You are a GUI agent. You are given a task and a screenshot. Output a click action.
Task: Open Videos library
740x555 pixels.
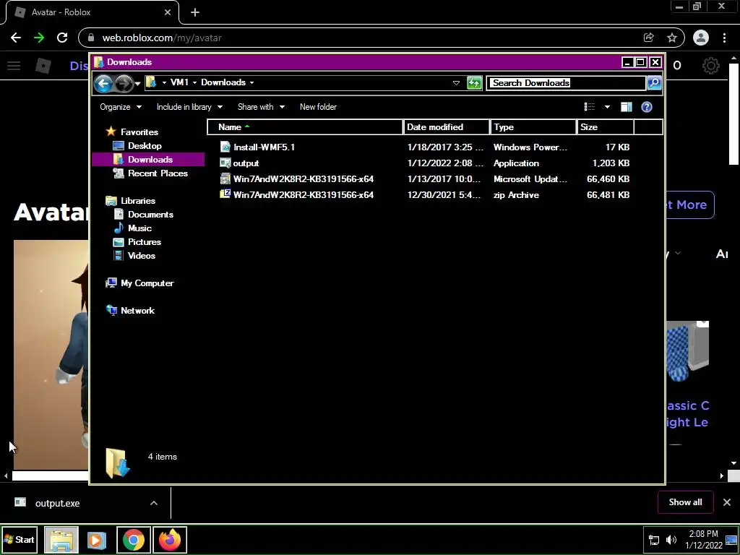pos(141,256)
